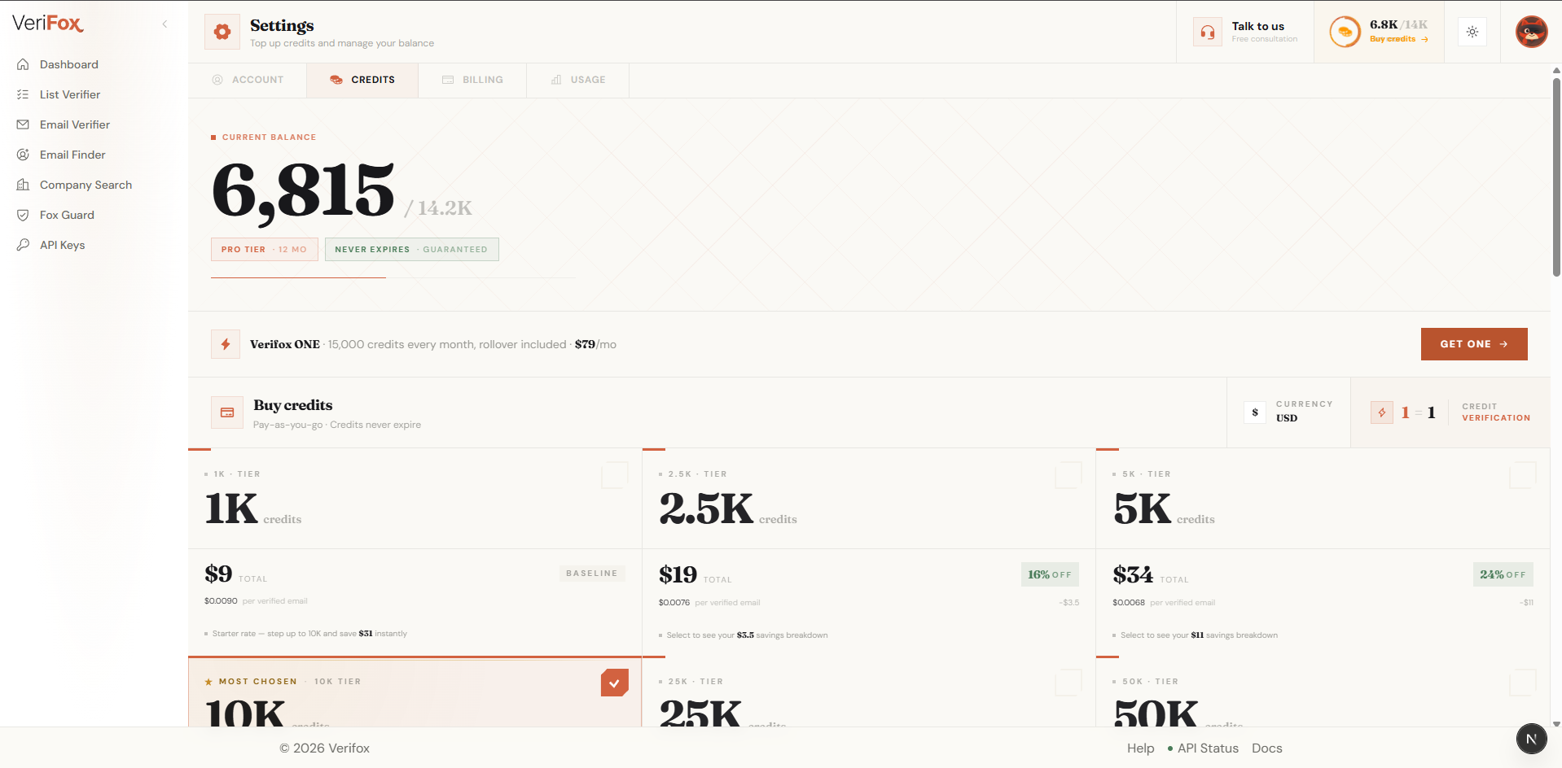Click the Email Verifier envelope icon

23,124
